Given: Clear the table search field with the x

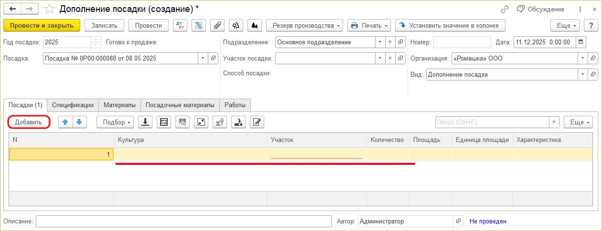Looking at the screenshot, I should coord(554,122).
